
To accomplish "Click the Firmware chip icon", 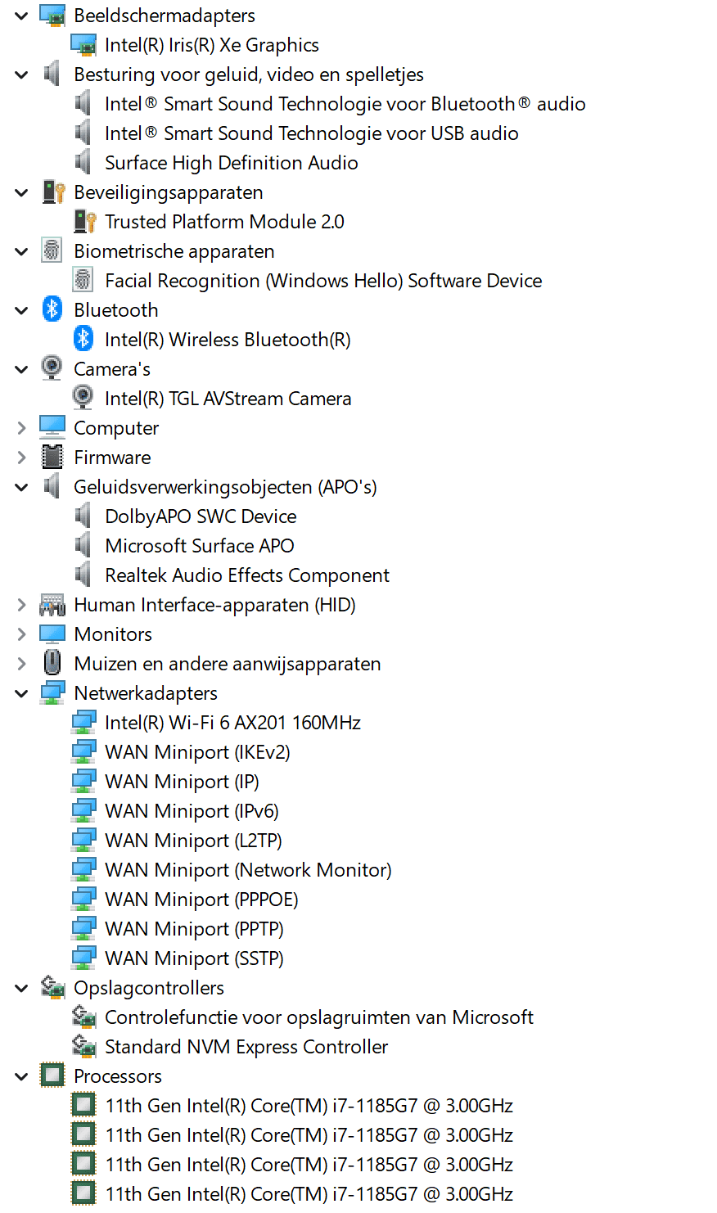I will 52,457.
